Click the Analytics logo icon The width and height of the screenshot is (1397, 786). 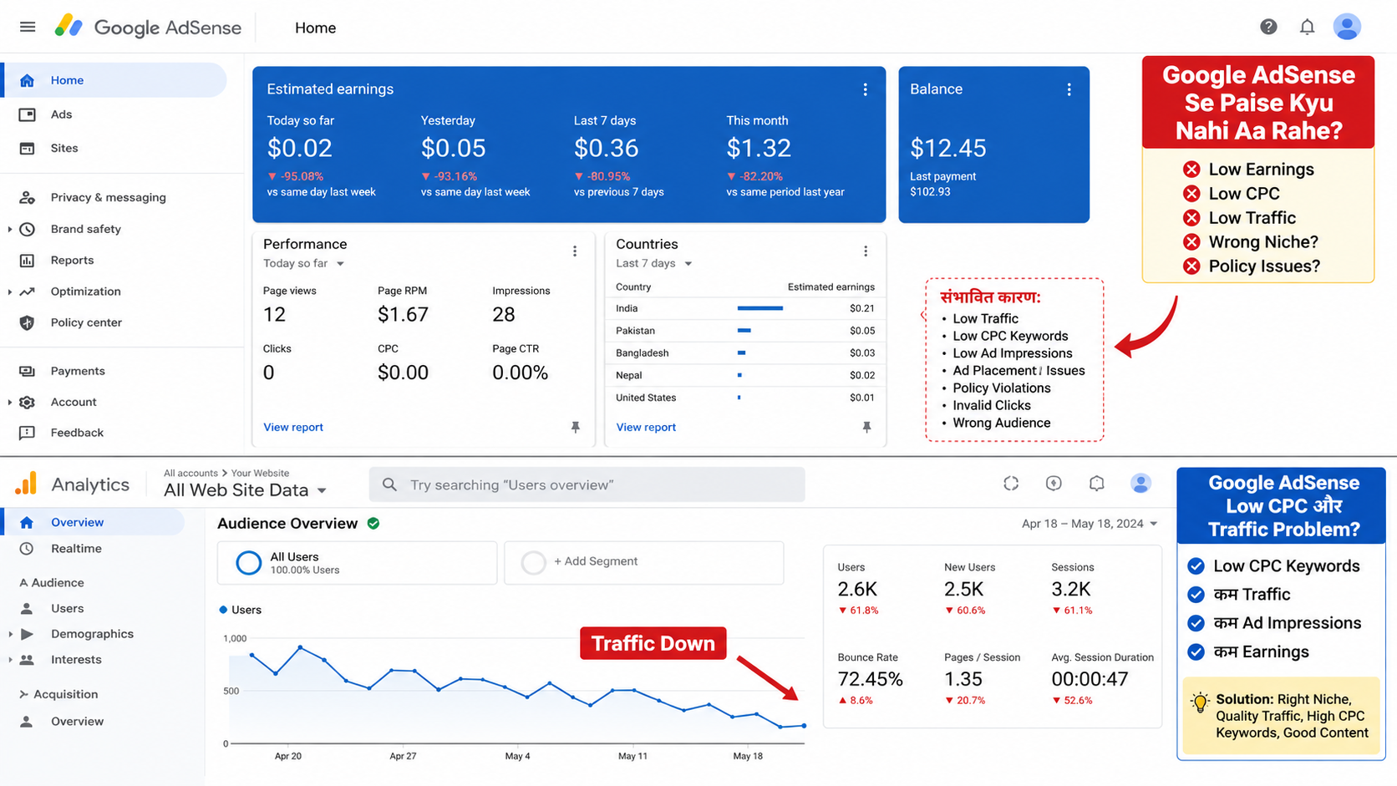[x=27, y=484]
